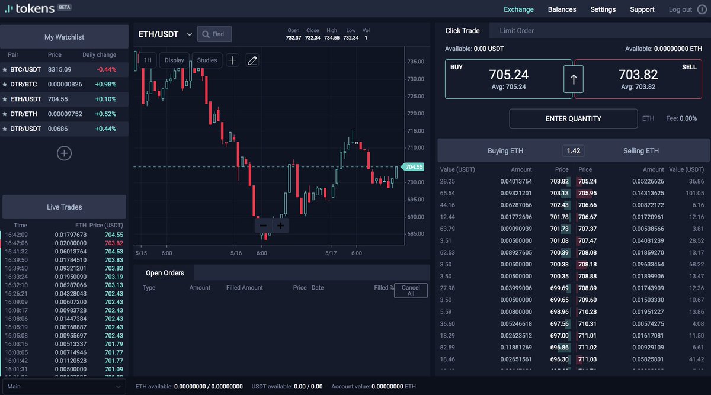711x395 pixels.
Task: Open the Support page
Action: point(642,9)
